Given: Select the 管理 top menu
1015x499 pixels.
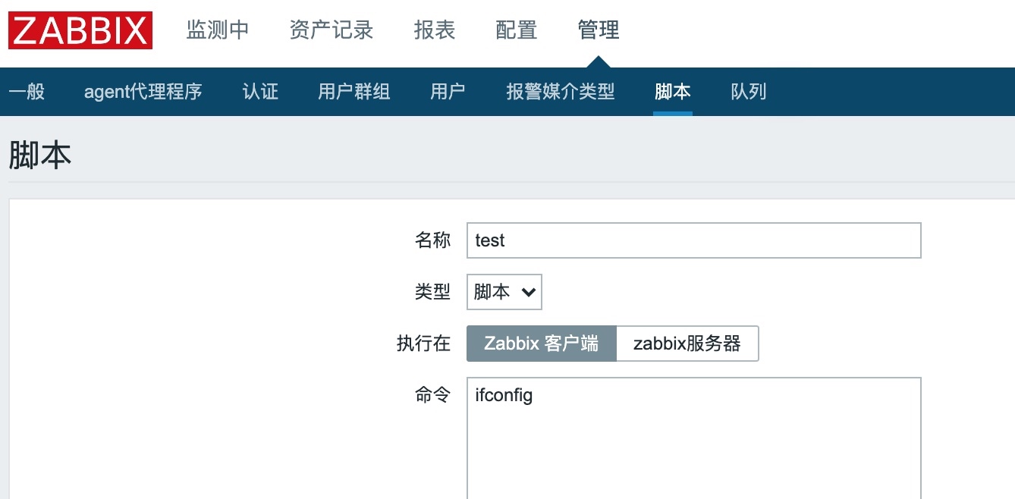Looking at the screenshot, I should [599, 30].
